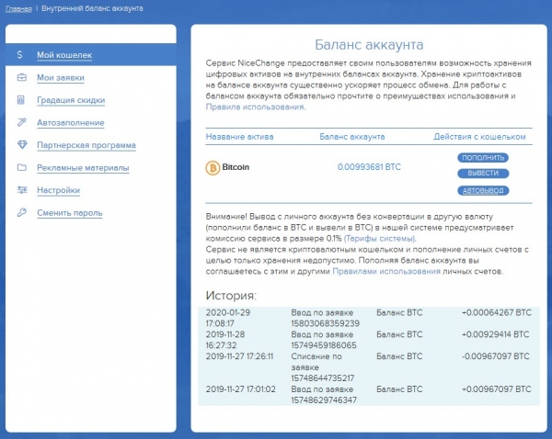Click the key icon beside Сменить пароль

pyautogui.click(x=22, y=213)
